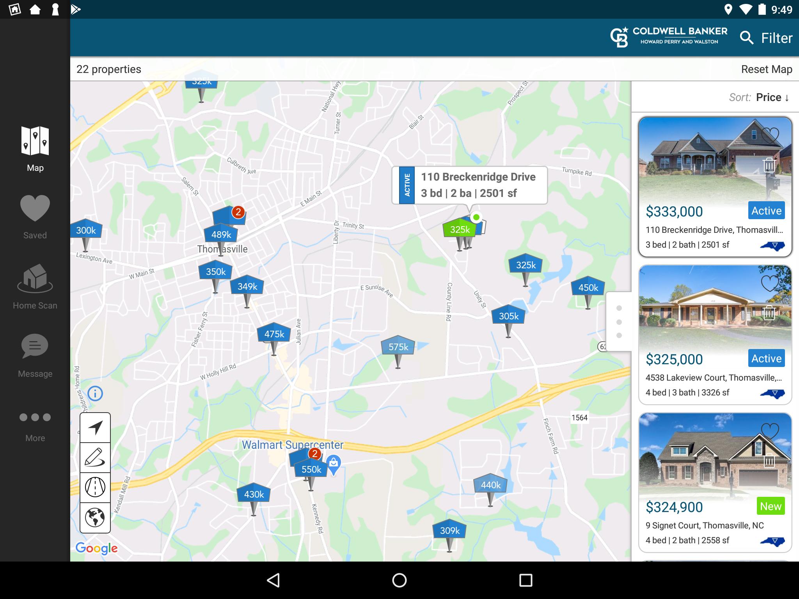799x599 pixels.
Task: Select the draw-on-map pencil tool
Action: point(95,457)
